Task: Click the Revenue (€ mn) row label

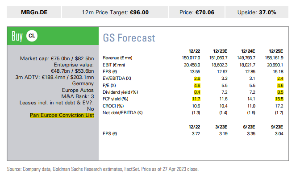Action: point(117,58)
